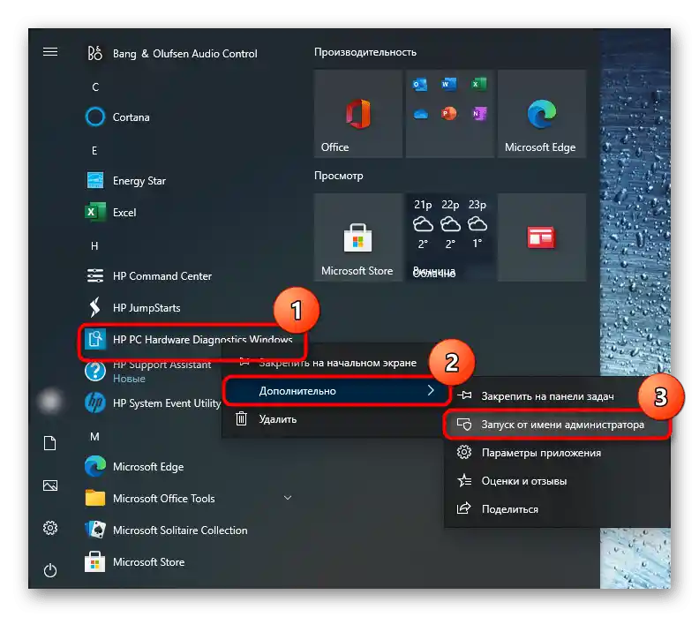Open HP Command Center
Image resolution: width=699 pixels, height=617 pixels.
tap(148, 276)
